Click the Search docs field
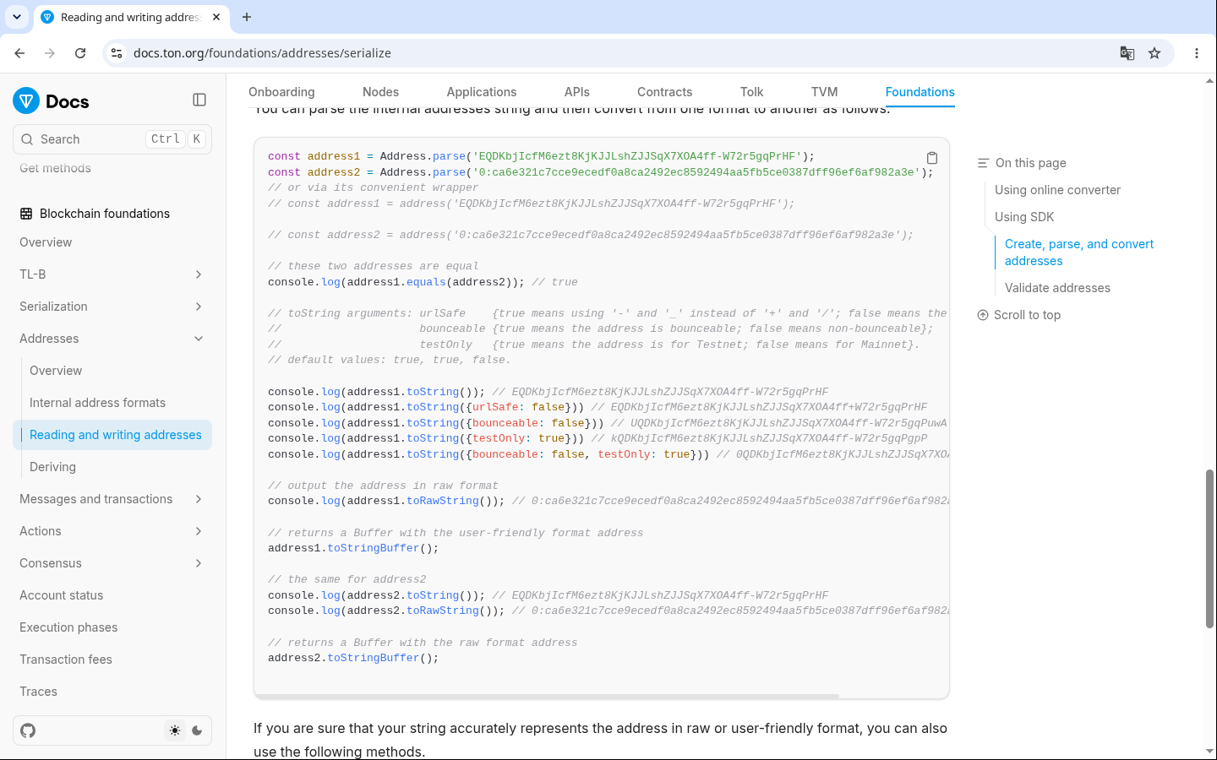Viewport: 1217px width, 760px height. (x=112, y=139)
